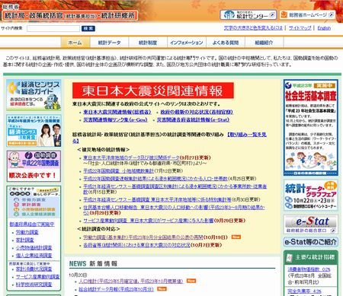Open 政府の最新の対応状況(首相官邸) link
Image resolution: width=343 pixels, height=296 pixels.
197,112
